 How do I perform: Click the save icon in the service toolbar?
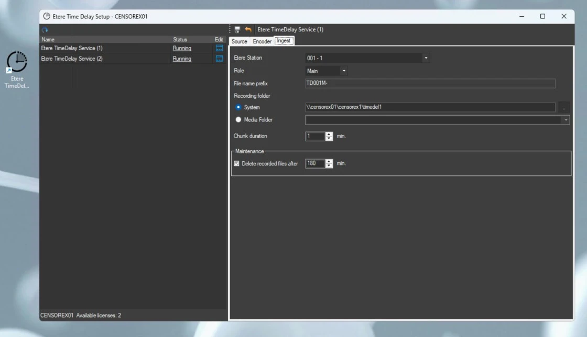237,29
